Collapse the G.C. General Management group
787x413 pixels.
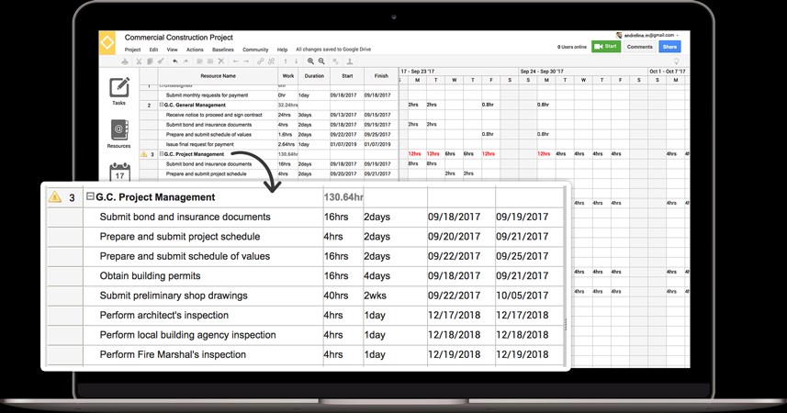[x=162, y=105]
